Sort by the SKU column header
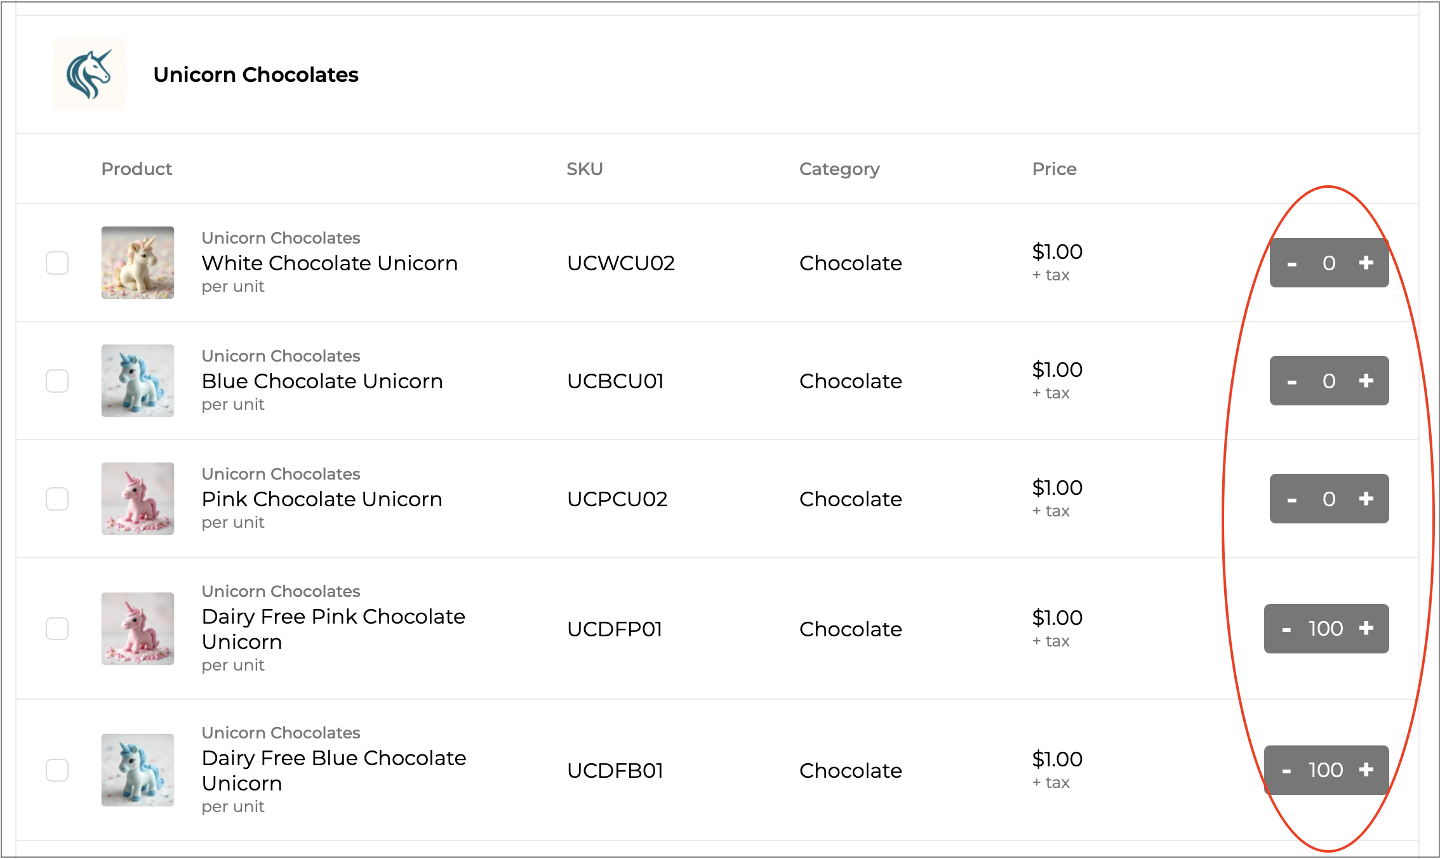 (584, 169)
